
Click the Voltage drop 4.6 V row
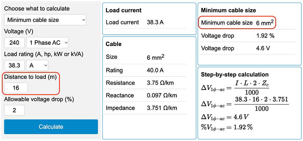coord(248,48)
